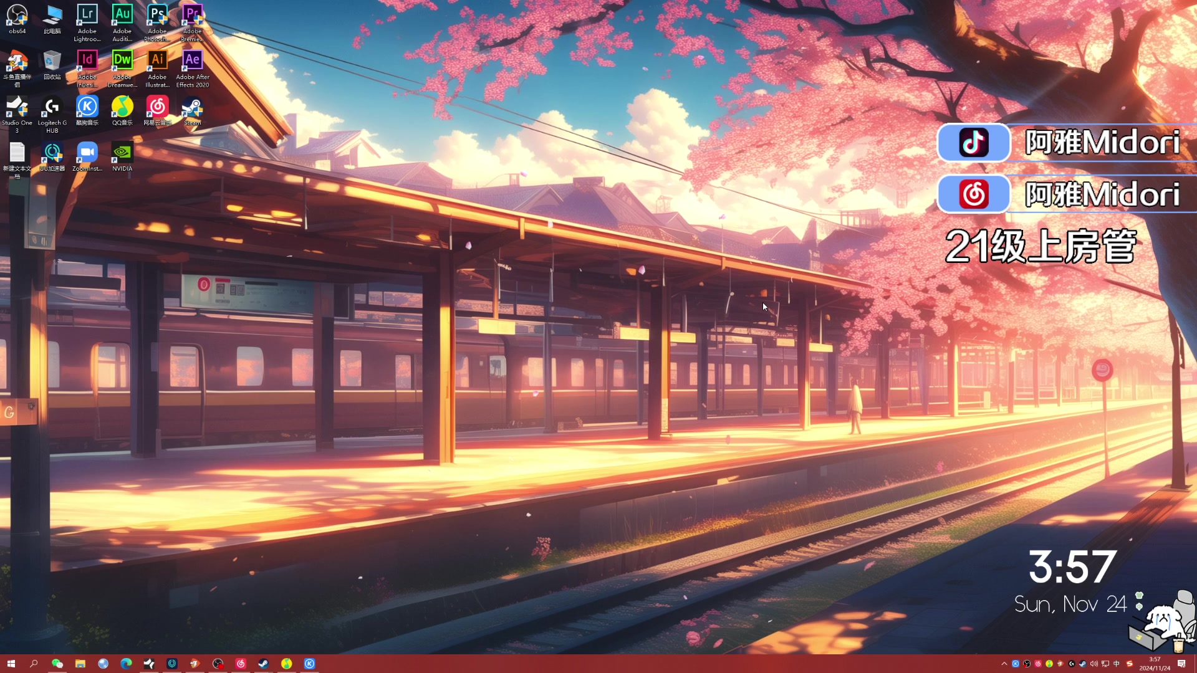Open the Windows Start menu

coord(11,664)
